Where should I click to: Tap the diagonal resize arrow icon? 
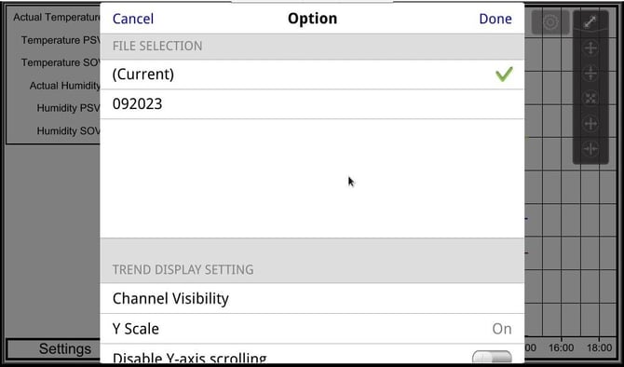tap(590, 22)
